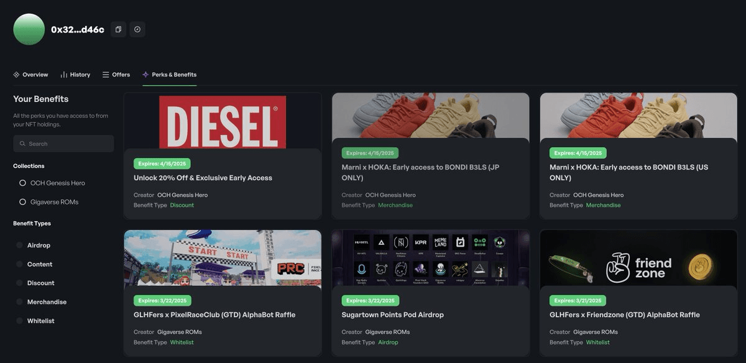The image size is (746, 363).
Task: Open GLHFers x PixelRaceClub AlphaBot Raffle
Action: point(214,315)
